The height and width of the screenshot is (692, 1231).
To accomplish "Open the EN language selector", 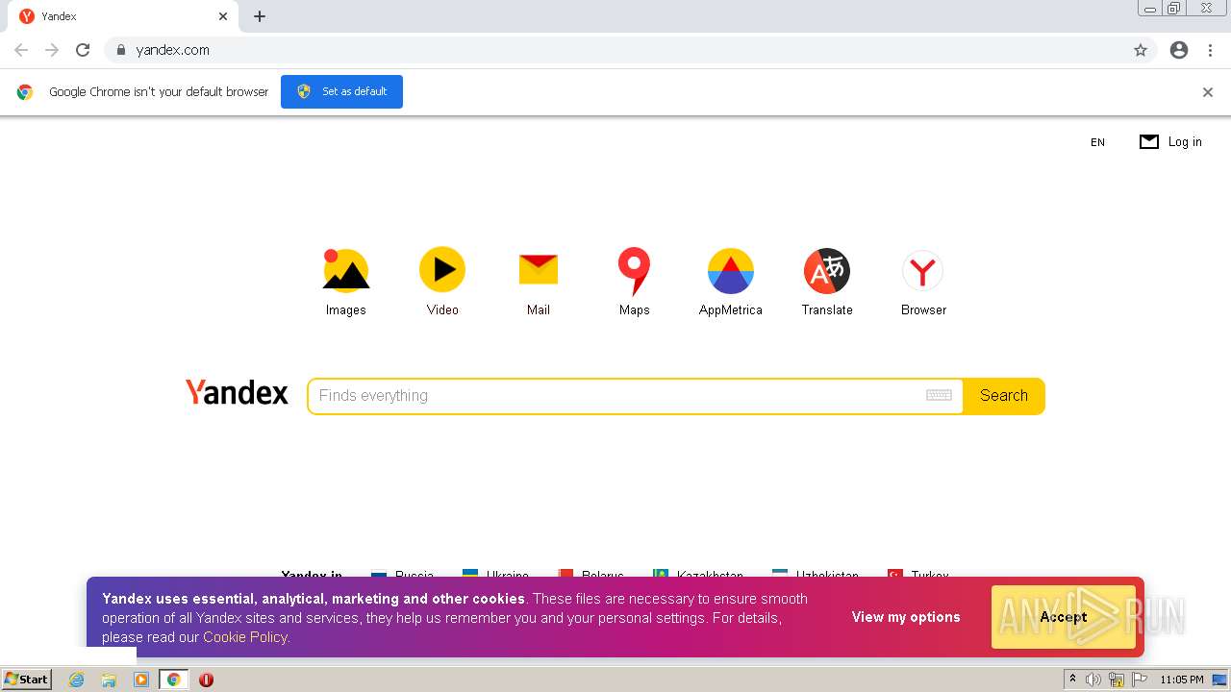I will click(x=1097, y=142).
